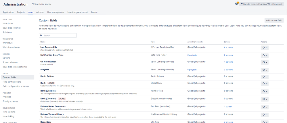The height and width of the screenshot is (123, 287).
Task: Open the System tab
Action: click(94, 12)
